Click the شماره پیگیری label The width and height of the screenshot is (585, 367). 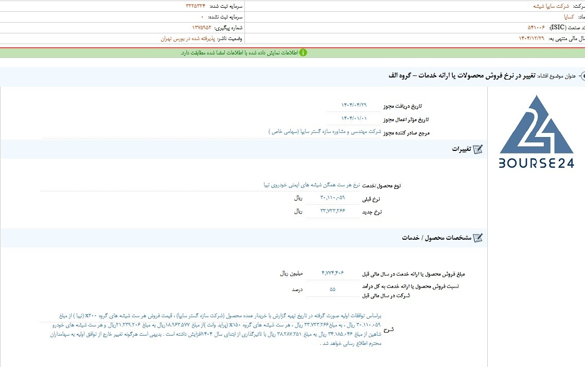[x=228, y=28]
